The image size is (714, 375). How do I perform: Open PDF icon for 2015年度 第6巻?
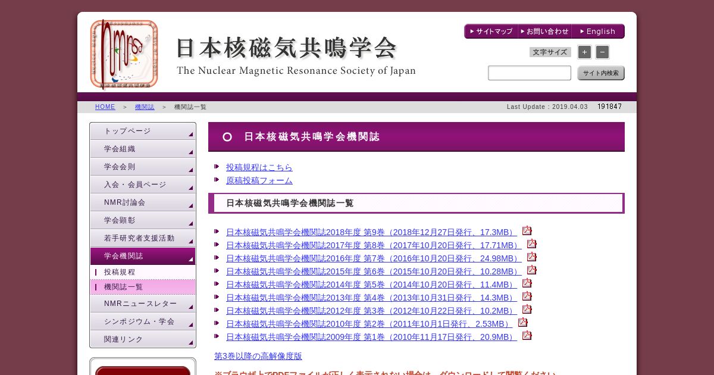531,270
